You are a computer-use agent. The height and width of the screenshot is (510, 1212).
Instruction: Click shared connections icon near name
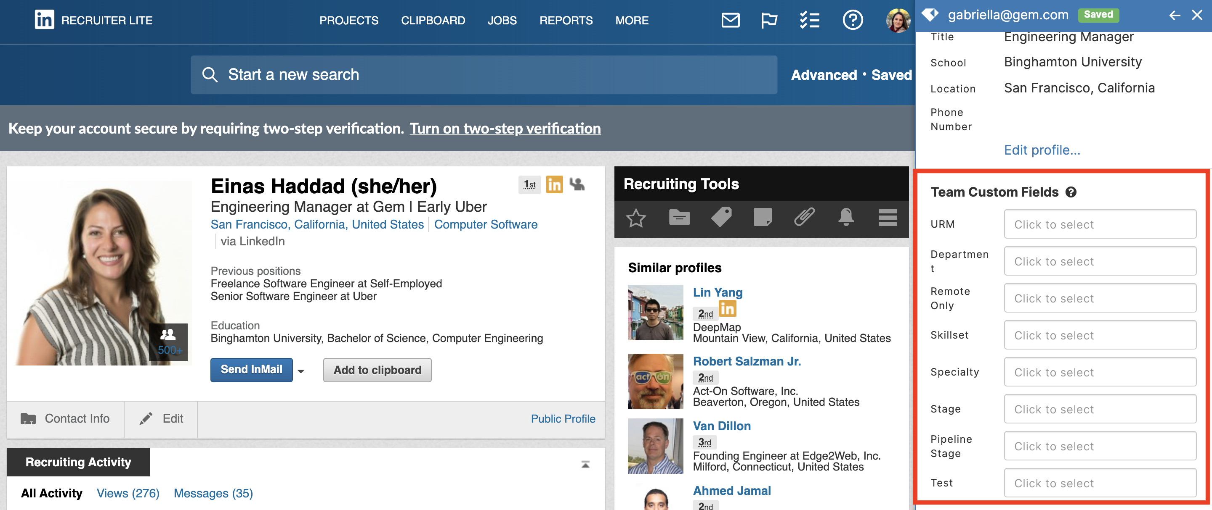pyautogui.click(x=577, y=184)
